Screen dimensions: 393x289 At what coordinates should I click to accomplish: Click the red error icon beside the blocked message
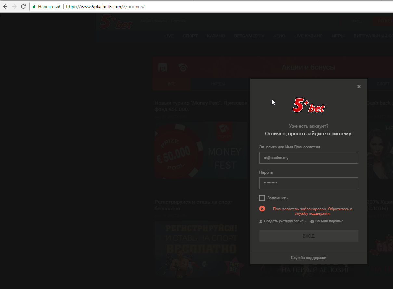[262, 209]
